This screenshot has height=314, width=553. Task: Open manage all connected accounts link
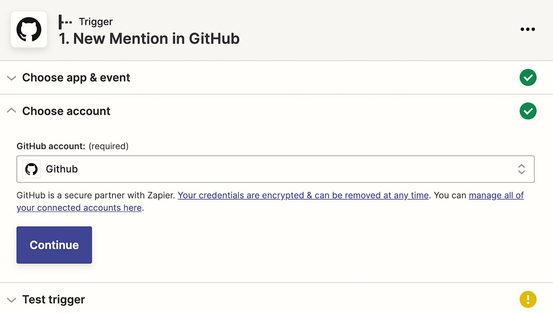[496, 195]
